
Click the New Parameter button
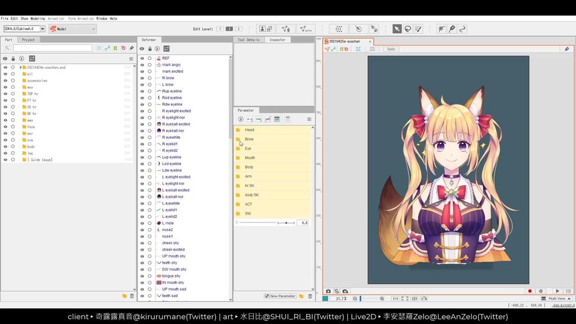pyautogui.click(x=280, y=296)
